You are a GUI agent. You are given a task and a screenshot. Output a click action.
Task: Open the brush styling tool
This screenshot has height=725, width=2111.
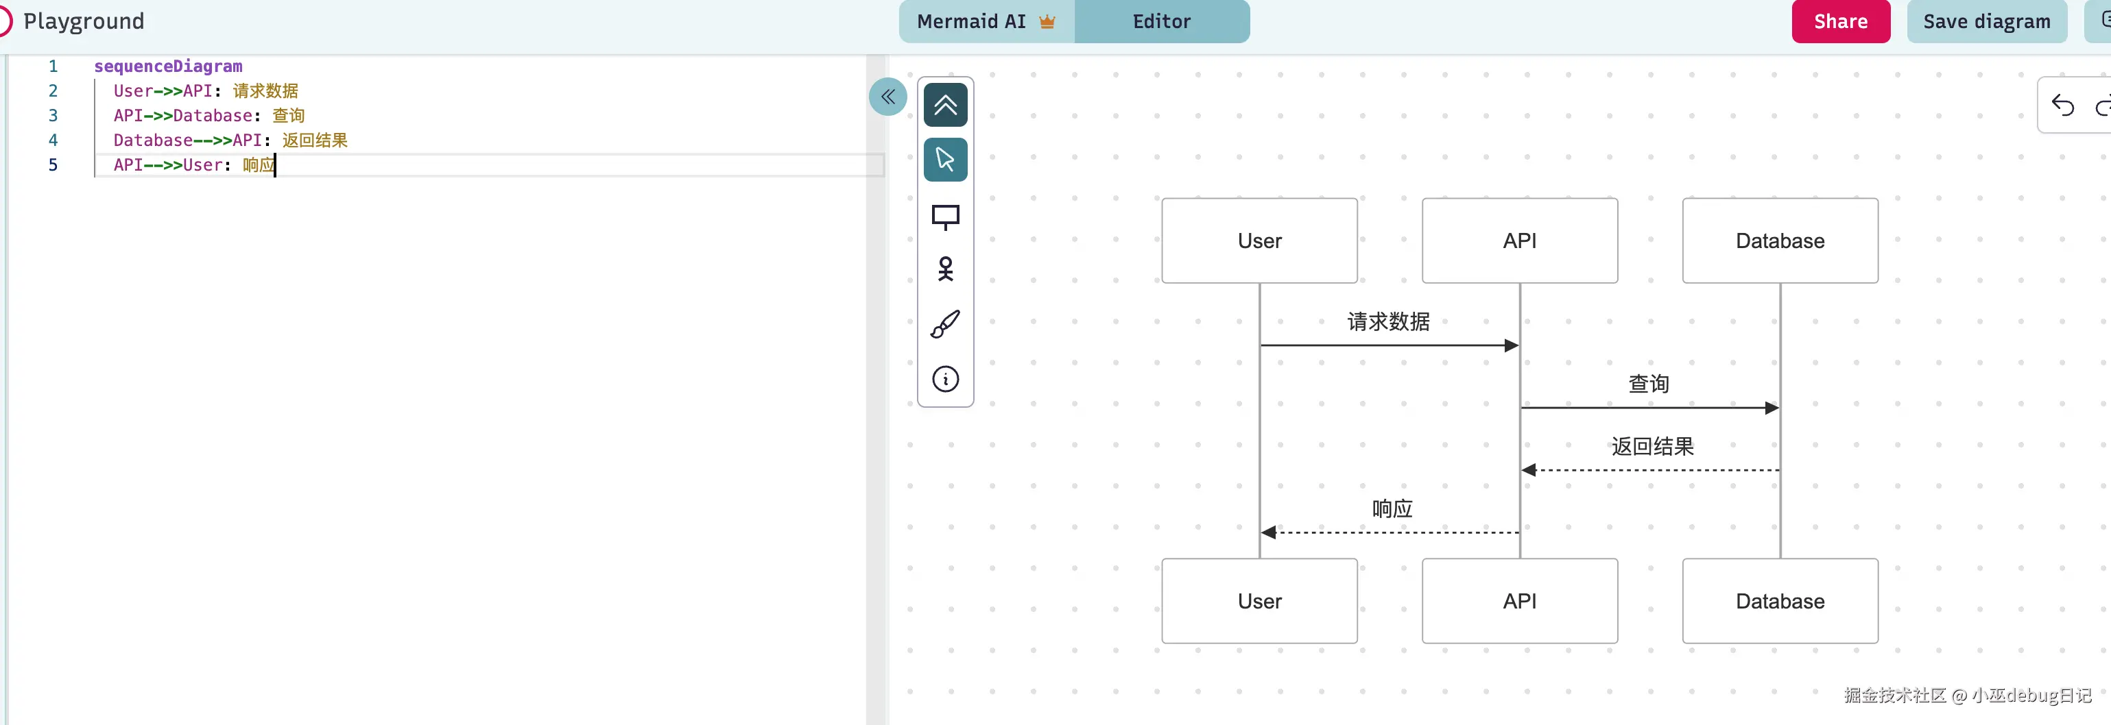[945, 324]
